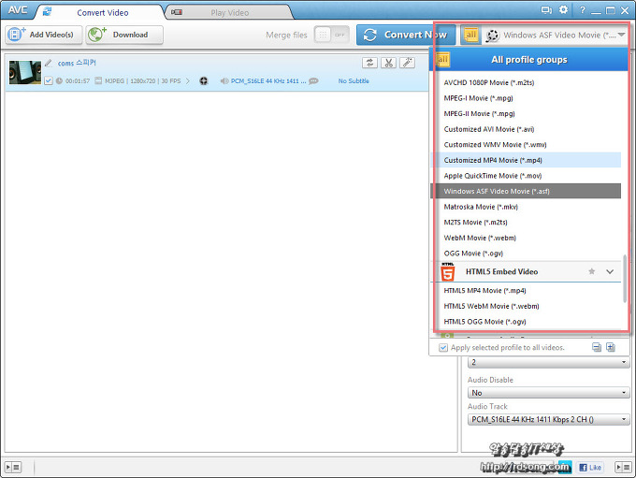Click the collapse all groups minus icon
The image size is (636, 478).
[x=597, y=347]
